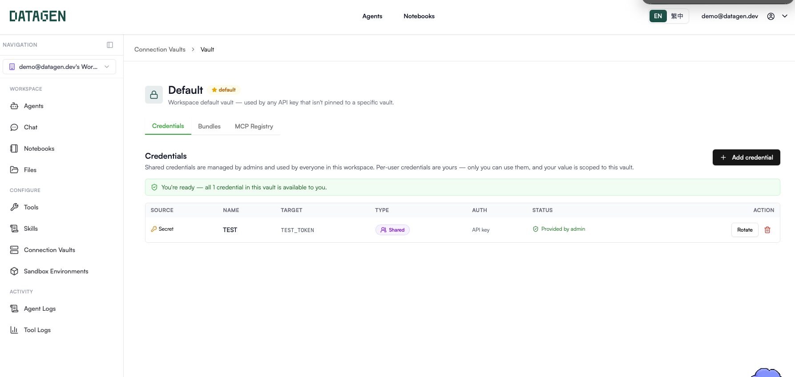This screenshot has height=377, width=795.
Task: Click the Sandbox Environments cube icon
Action: point(14,271)
